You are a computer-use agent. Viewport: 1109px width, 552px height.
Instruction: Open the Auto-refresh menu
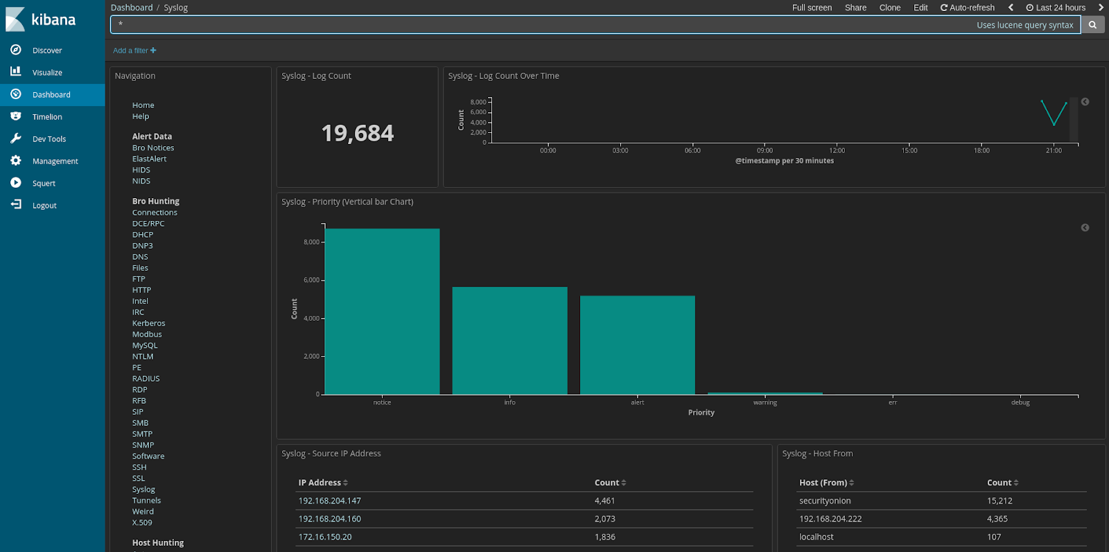tap(968, 8)
